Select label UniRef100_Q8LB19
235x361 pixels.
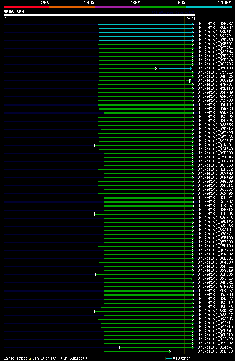pyautogui.click(x=215, y=335)
